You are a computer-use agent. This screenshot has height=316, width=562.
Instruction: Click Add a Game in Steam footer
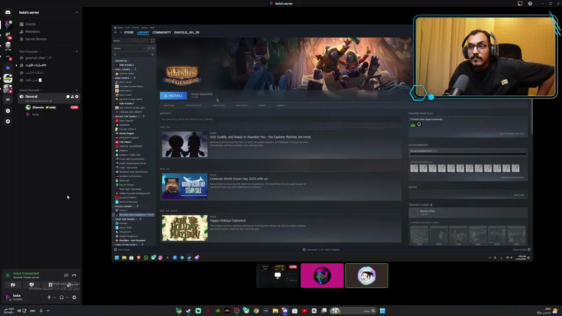(122, 250)
